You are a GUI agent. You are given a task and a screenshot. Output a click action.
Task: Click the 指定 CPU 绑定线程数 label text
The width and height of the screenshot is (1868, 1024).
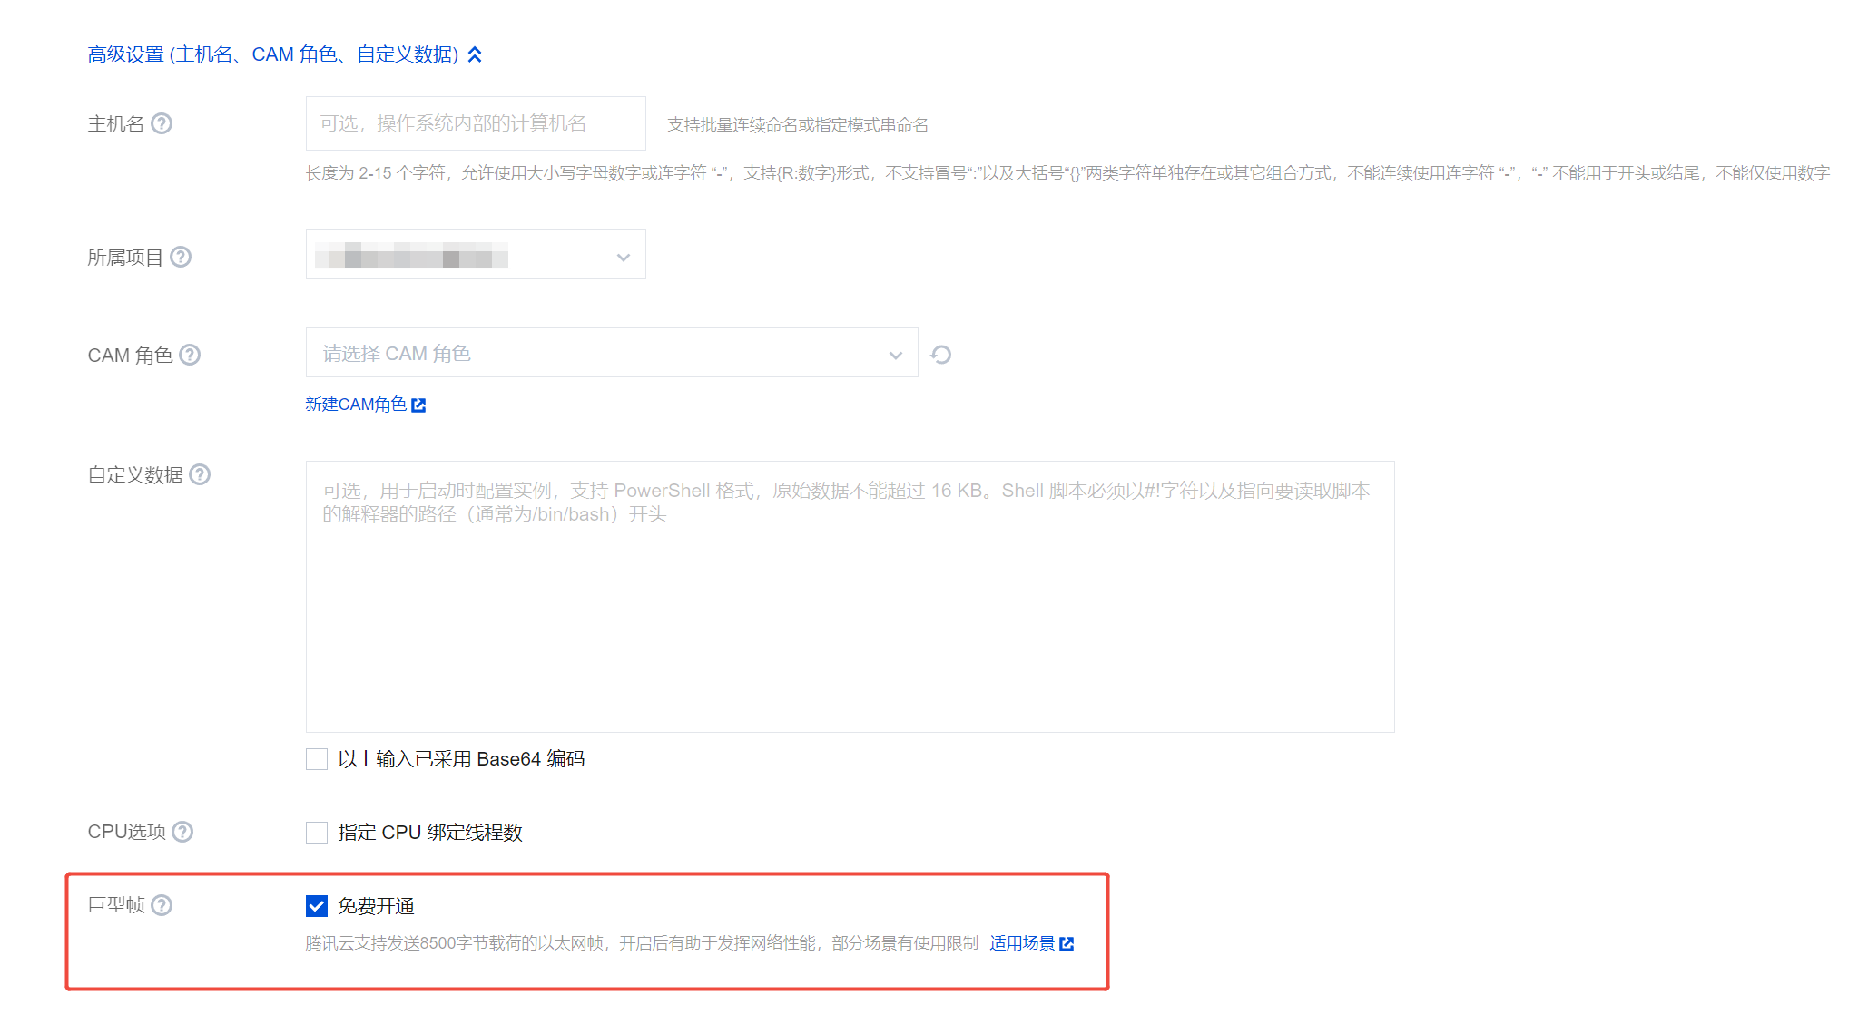click(x=430, y=833)
